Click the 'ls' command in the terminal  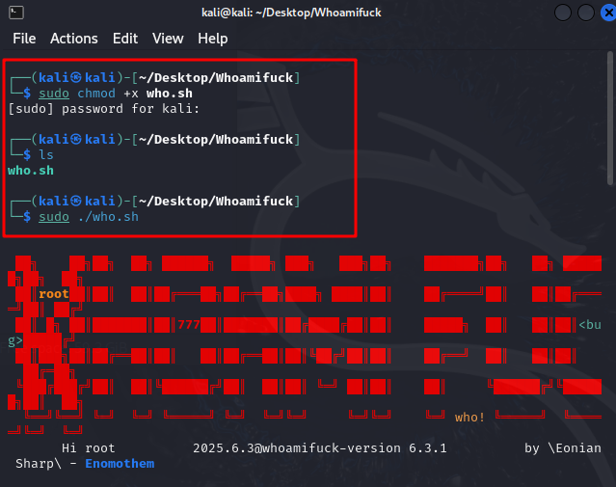click(x=45, y=154)
